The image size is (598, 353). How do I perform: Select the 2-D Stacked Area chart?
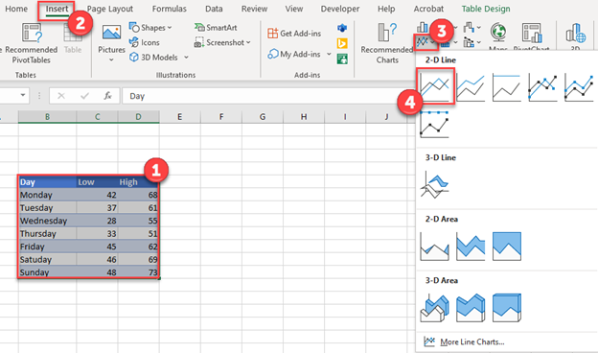[x=471, y=247]
